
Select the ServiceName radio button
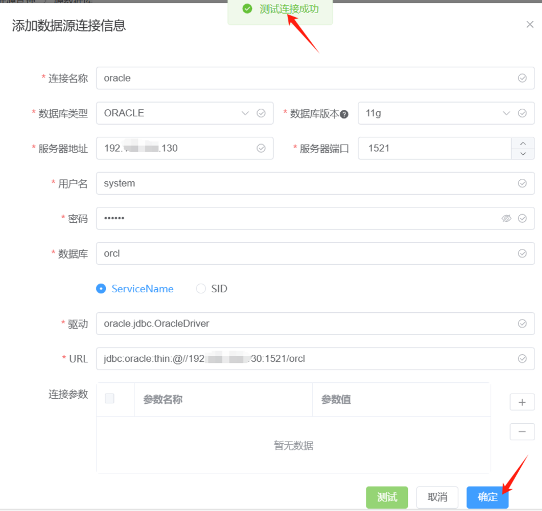coord(101,289)
